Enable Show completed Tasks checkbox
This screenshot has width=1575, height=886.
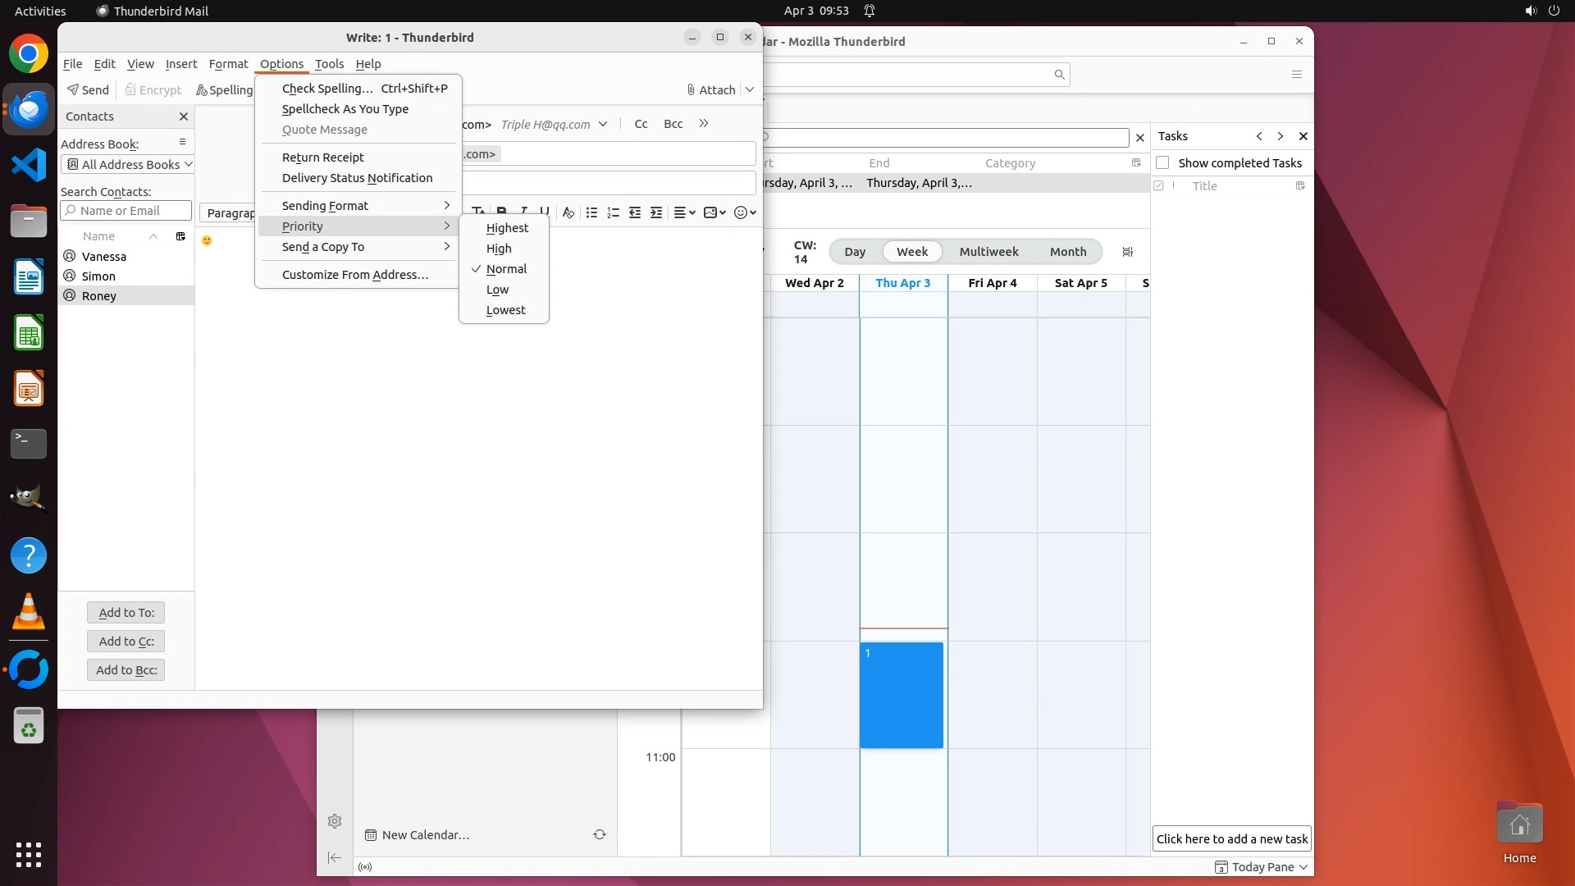pos(1162,162)
